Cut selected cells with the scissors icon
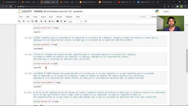The width and height of the screenshot is (188, 106). point(28,21)
